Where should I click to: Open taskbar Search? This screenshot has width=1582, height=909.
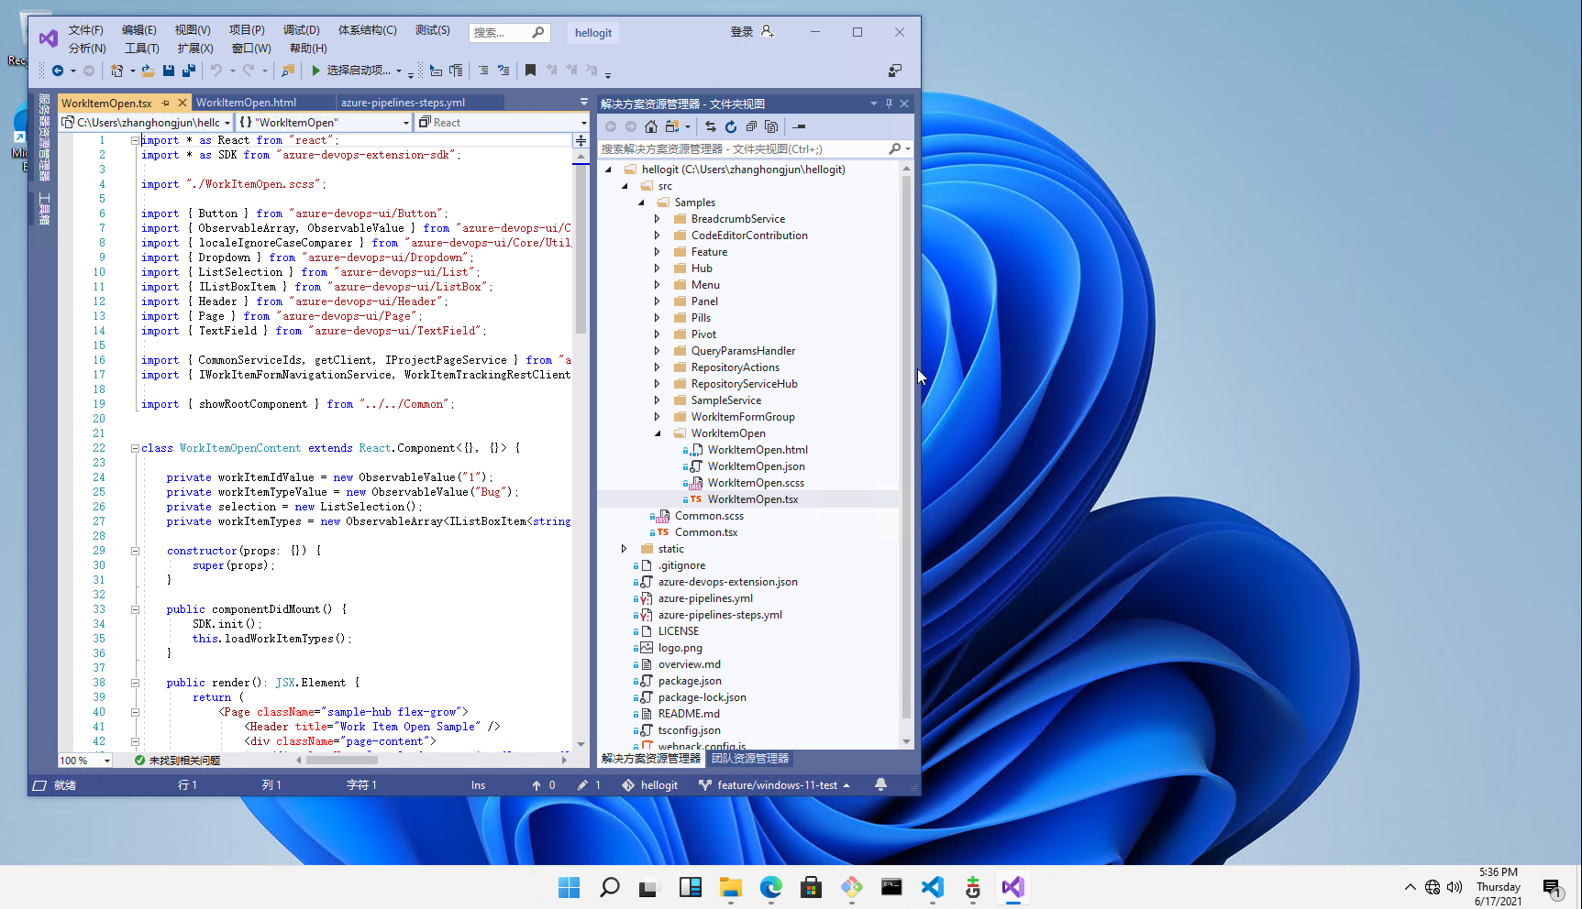point(609,887)
